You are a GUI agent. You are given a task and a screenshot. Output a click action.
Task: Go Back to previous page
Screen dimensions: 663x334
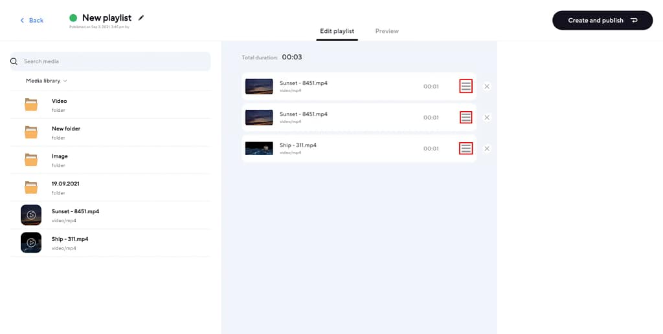pyautogui.click(x=32, y=21)
